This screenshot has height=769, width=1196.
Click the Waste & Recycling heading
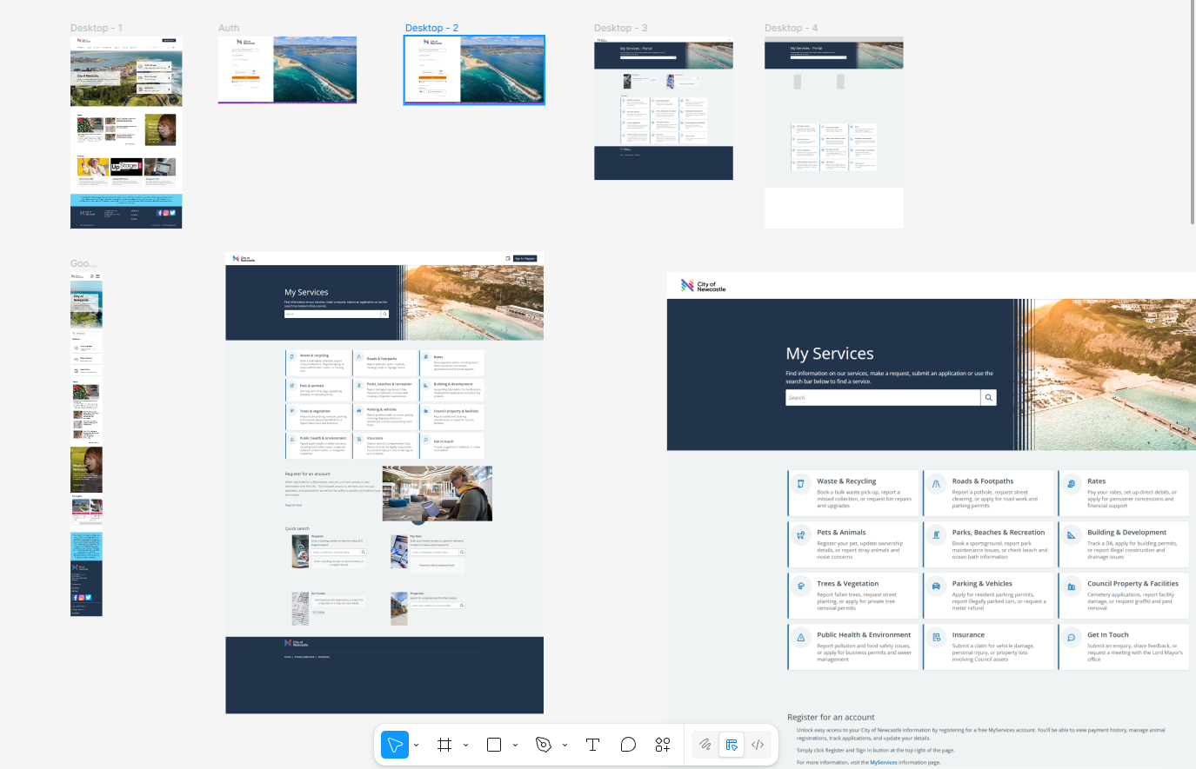point(846,481)
